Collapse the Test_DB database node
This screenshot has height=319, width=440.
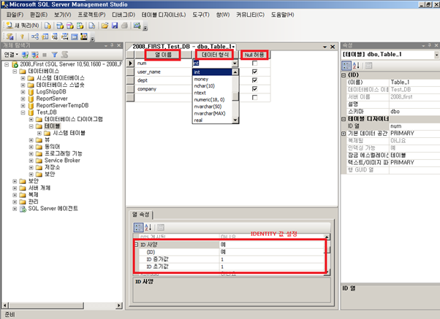click(x=23, y=112)
